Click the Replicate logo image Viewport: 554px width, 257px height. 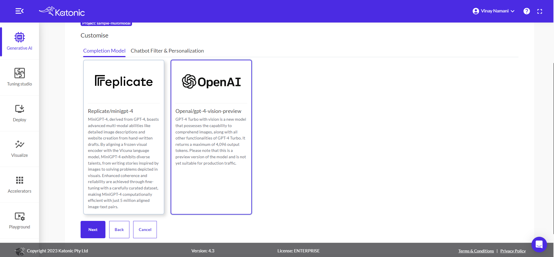[124, 81]
